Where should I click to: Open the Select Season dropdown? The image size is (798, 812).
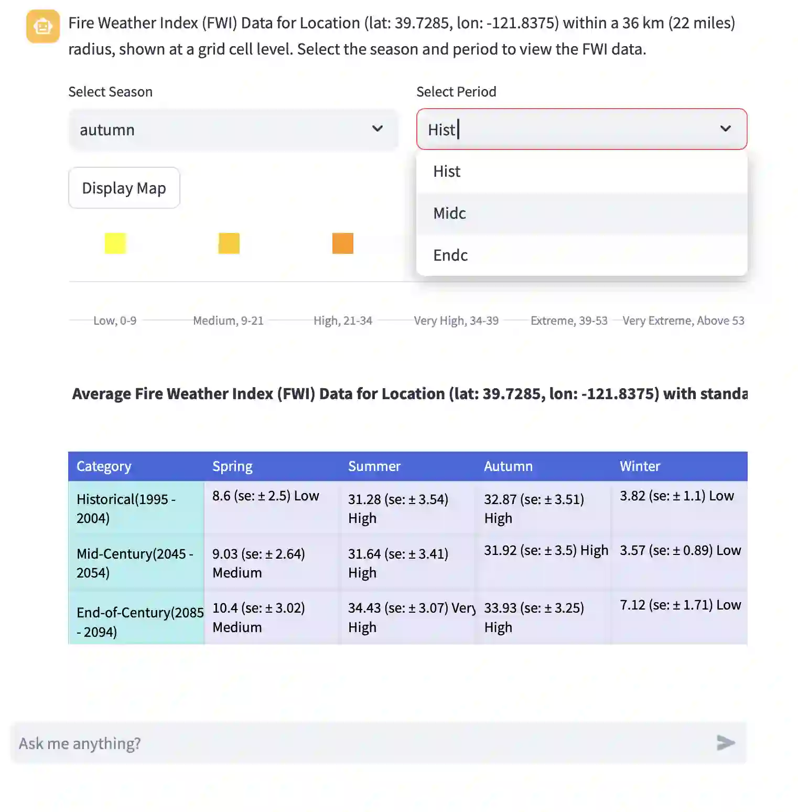pos(233,130)
